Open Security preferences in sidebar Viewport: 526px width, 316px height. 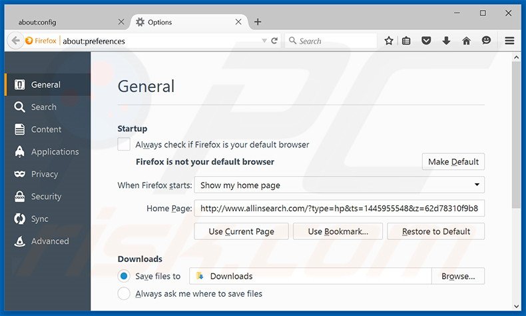pyautogui.click(x=47, y=197)
